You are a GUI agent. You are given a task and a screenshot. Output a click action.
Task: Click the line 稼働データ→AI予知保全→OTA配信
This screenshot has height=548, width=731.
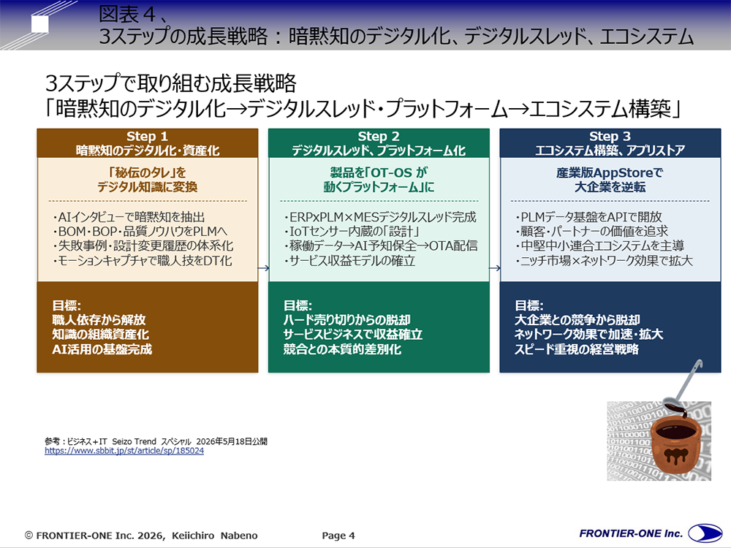pos(380,246)
